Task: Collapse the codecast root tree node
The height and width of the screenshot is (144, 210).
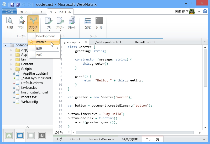Action: (x=5, y=45)
